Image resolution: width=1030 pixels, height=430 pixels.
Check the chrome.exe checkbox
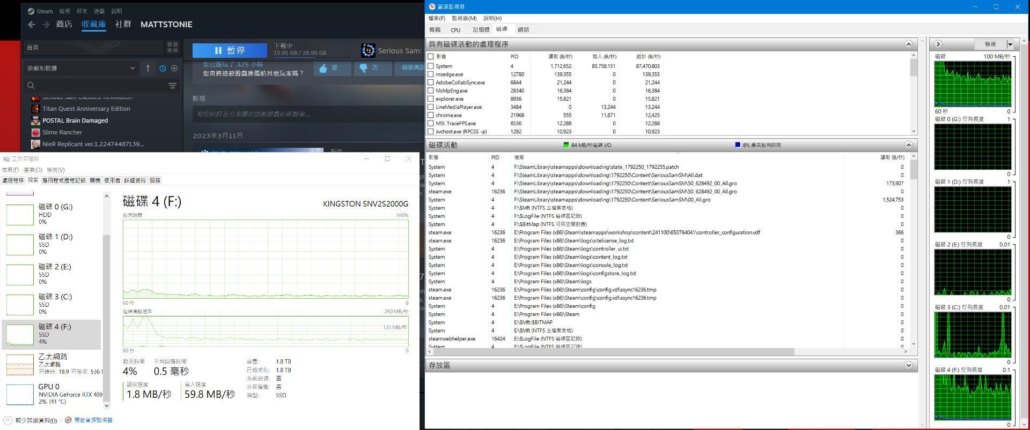coord(430,115)
